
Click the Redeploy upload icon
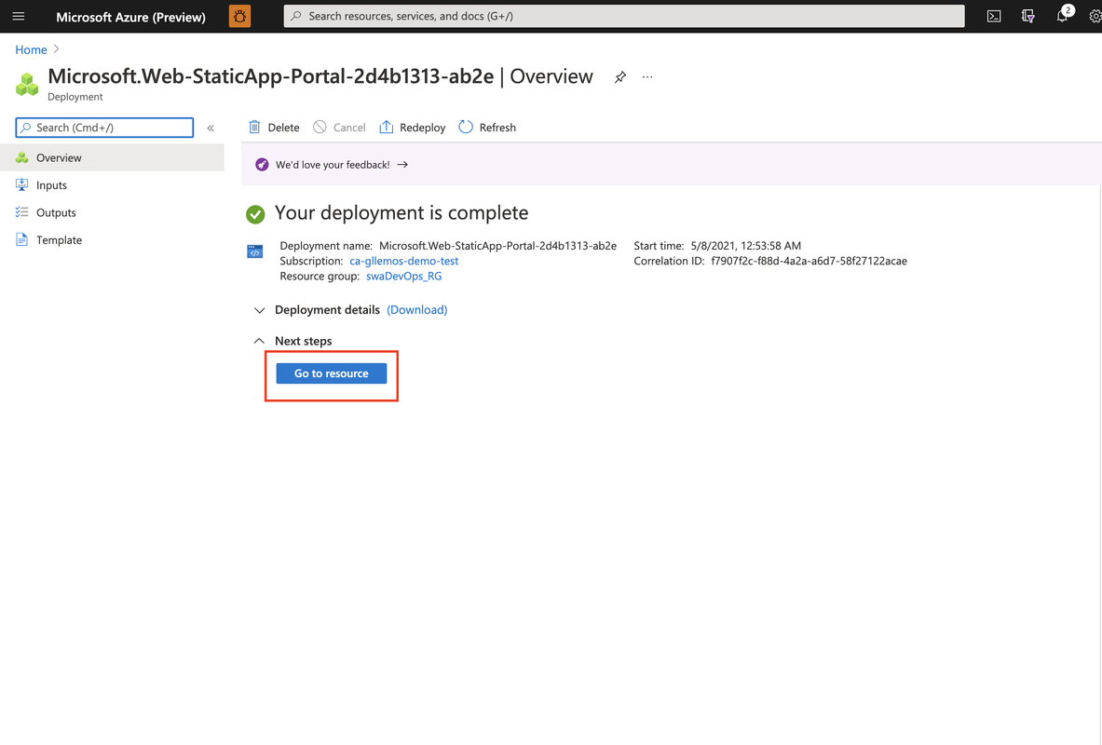click(386, 128)
